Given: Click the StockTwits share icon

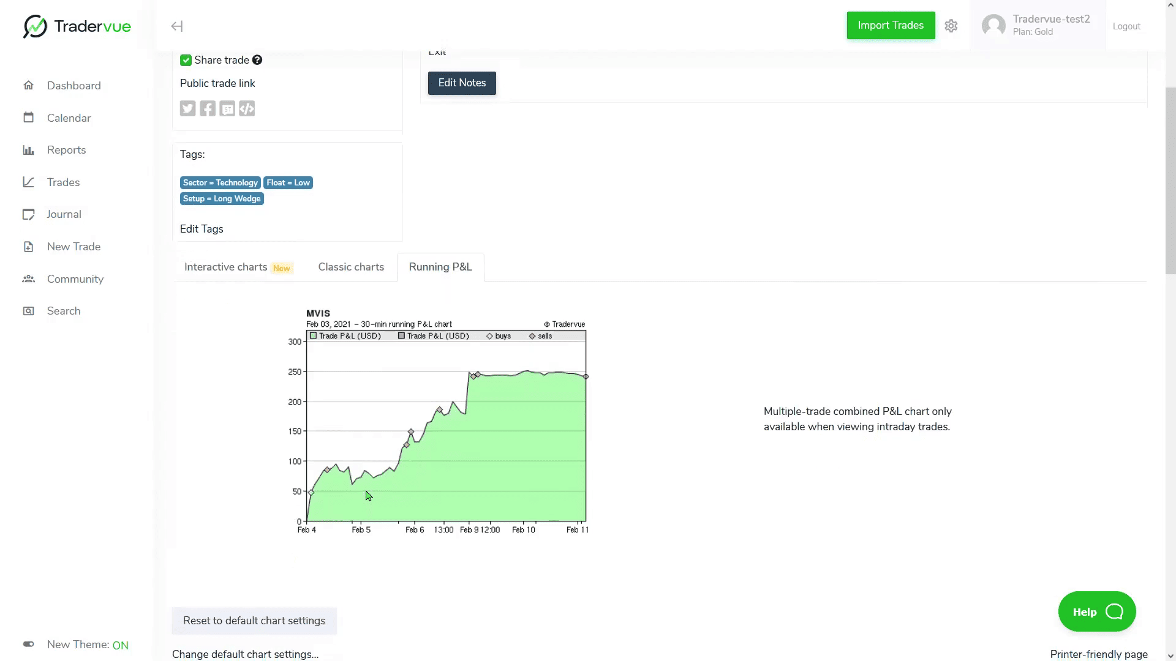Looking at the screenshot, I should pyautogui.click(x=227, y=109).
